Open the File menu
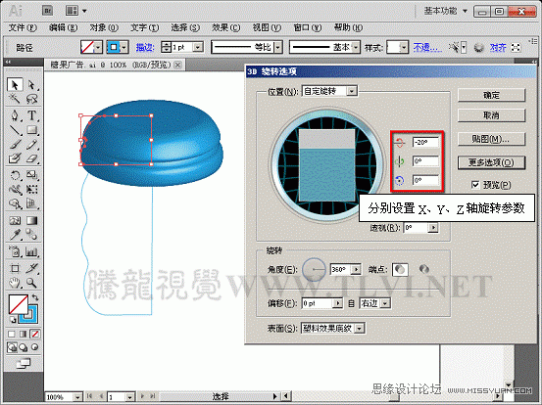 tap(23, 27)
